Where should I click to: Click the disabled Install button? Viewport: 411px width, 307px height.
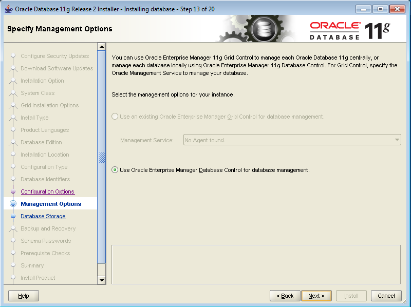point(351,296)
